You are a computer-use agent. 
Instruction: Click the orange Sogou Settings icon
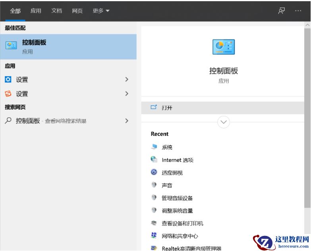pos(8,94)
